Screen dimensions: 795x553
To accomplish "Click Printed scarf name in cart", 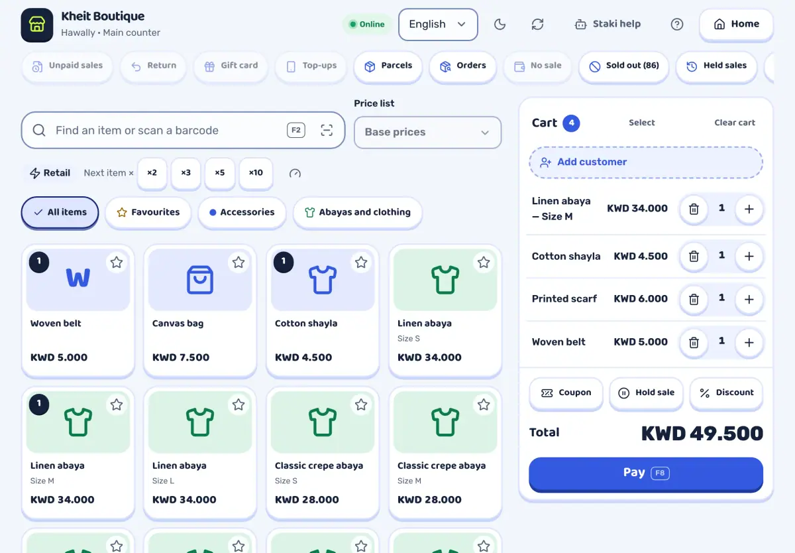I will click(564, 299).
